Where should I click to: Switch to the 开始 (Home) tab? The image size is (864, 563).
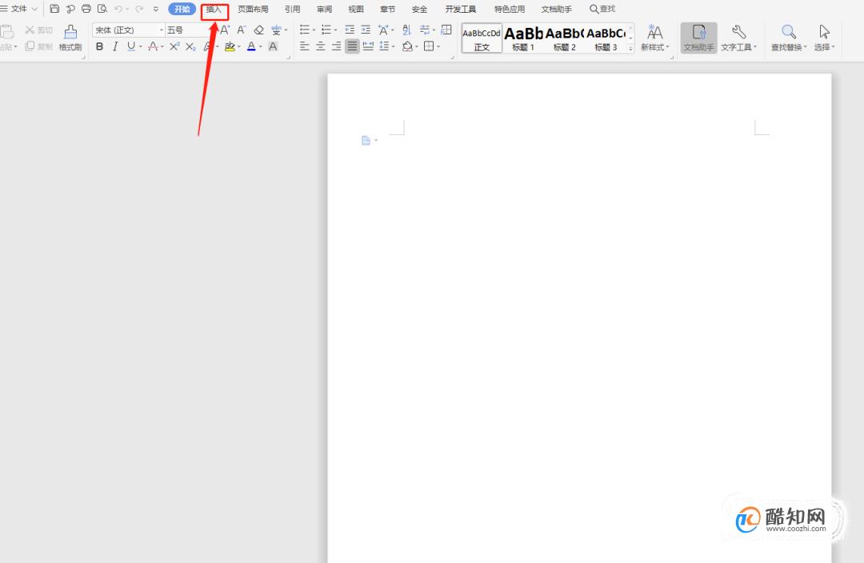pos(182,9)
